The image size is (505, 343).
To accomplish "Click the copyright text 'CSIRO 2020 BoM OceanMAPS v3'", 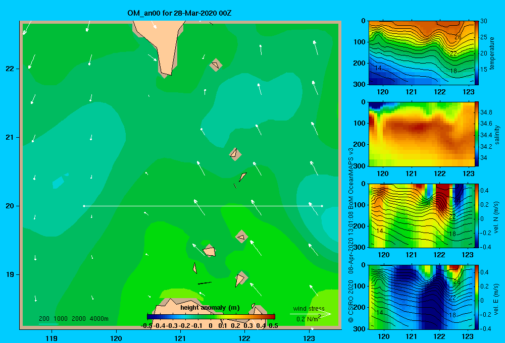I will [351, 235].
